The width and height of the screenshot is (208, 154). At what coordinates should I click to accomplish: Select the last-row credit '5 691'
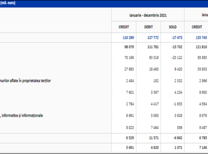130,148
